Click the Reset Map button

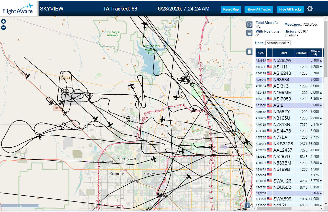[231, 9]
